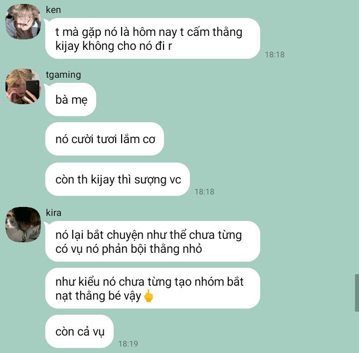
Task: Open kira's profile avatar
Action: coord(23,224)
